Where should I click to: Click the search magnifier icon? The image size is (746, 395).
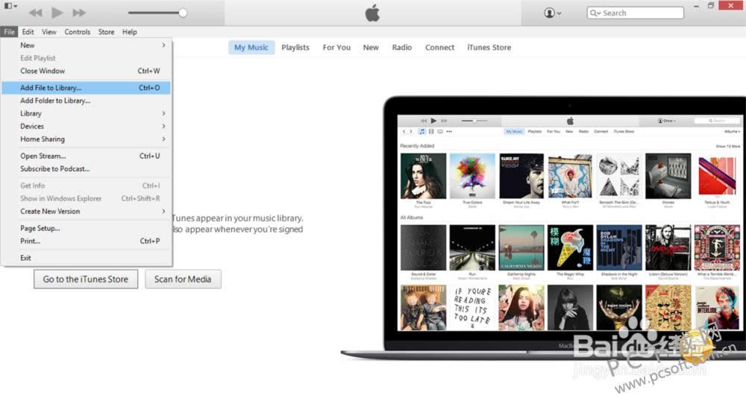(595, 13)
